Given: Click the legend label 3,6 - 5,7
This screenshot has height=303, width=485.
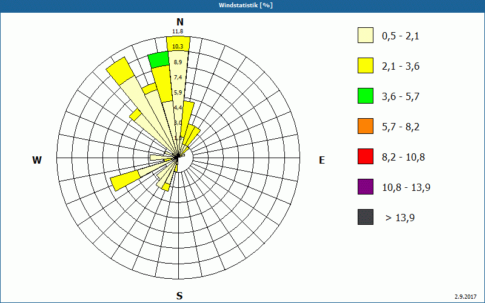Looking at the screenshot, I should pyautogui.click(x=401, y=97).
